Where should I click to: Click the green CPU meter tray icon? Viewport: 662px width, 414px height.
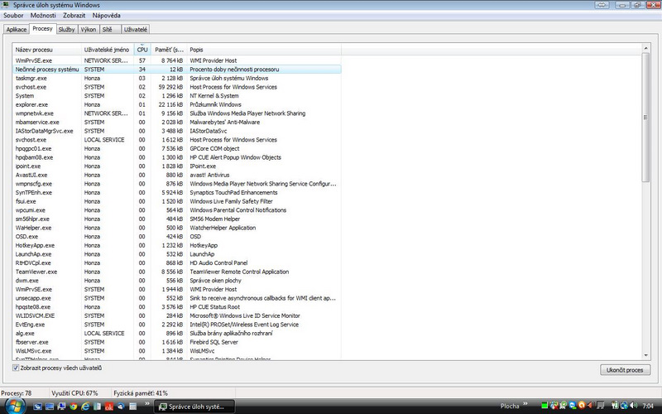(544, 407)
